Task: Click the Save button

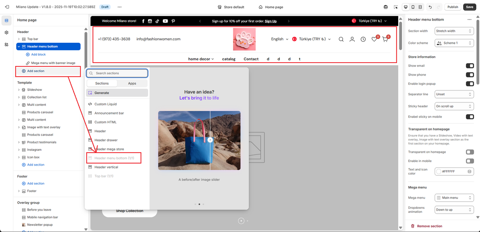Action: pyautogui.click(x=469, y=7)
